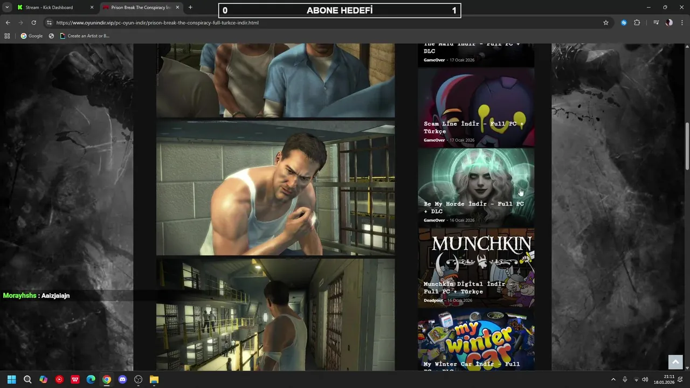Open the inmates in blue shirts screenshot
The height and width of the screenshot is (388, 690).
[275, 80]
